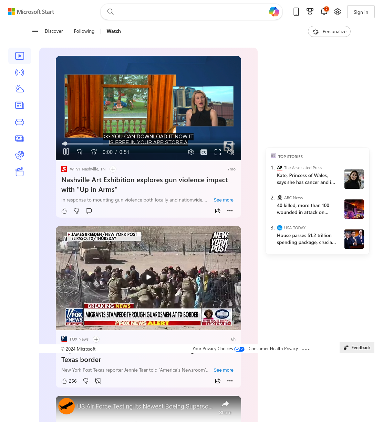
Task: Click inside the search input field
Action: pyautogui.click(x=191, y=12)
